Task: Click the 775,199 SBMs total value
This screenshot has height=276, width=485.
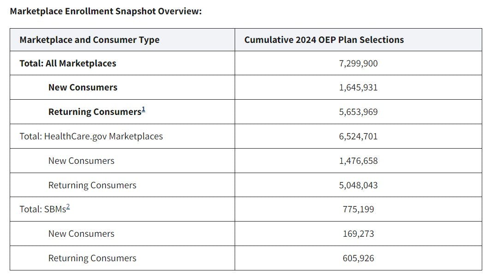Action: click(x=358, y=210)
